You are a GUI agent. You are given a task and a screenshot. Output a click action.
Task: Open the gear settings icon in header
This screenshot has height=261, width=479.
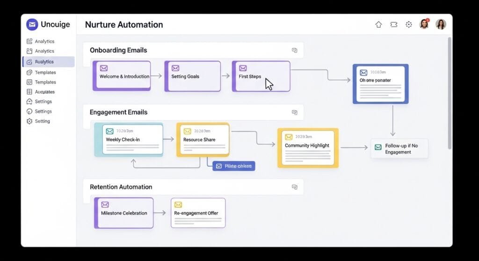[409, 25]
